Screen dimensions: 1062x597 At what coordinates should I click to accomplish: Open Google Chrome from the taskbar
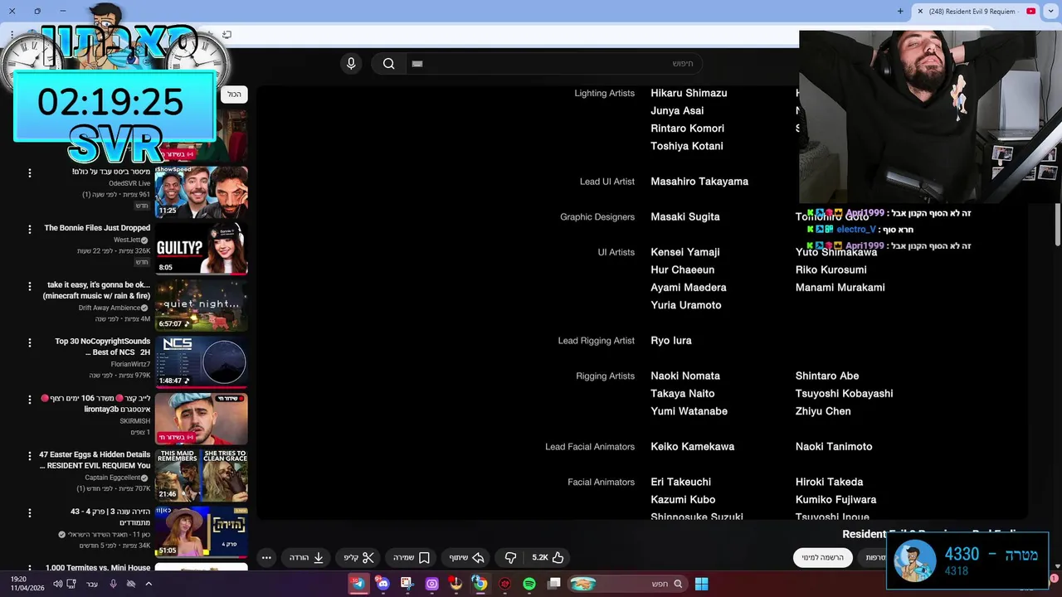click(480, 584)
